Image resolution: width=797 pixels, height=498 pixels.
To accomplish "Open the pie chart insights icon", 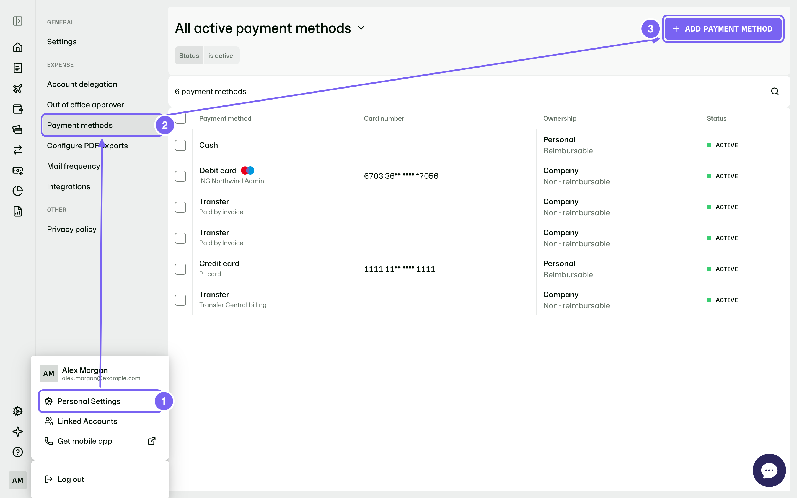I will pos(17,191).
